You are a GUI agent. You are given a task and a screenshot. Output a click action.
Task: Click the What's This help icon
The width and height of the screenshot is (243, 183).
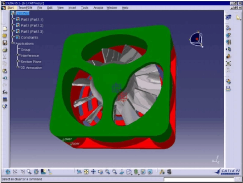pos(5,106)
